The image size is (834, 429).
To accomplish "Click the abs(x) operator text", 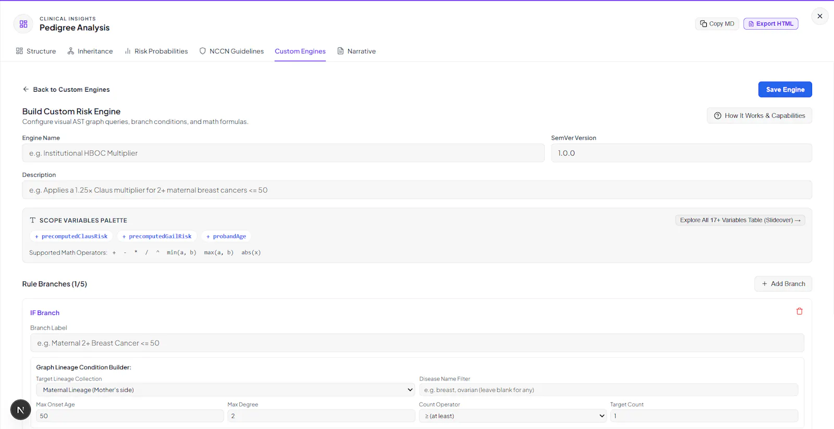I will click(251, 253).
